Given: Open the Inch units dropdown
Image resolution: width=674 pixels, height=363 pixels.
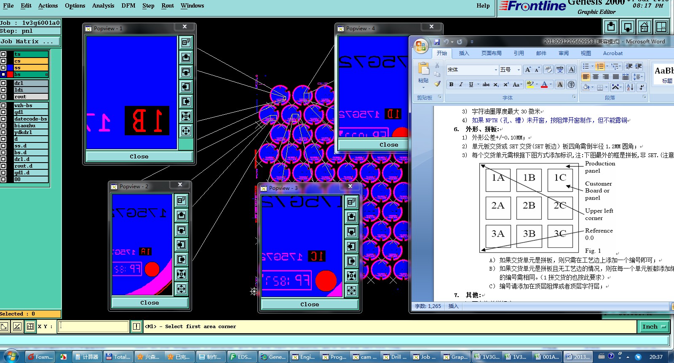Looking at the screenshot, I should [x=654, y=326].
